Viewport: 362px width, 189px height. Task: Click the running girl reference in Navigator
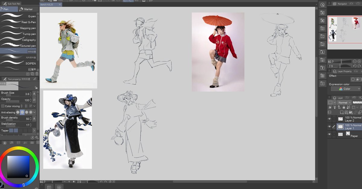(333, 23)
